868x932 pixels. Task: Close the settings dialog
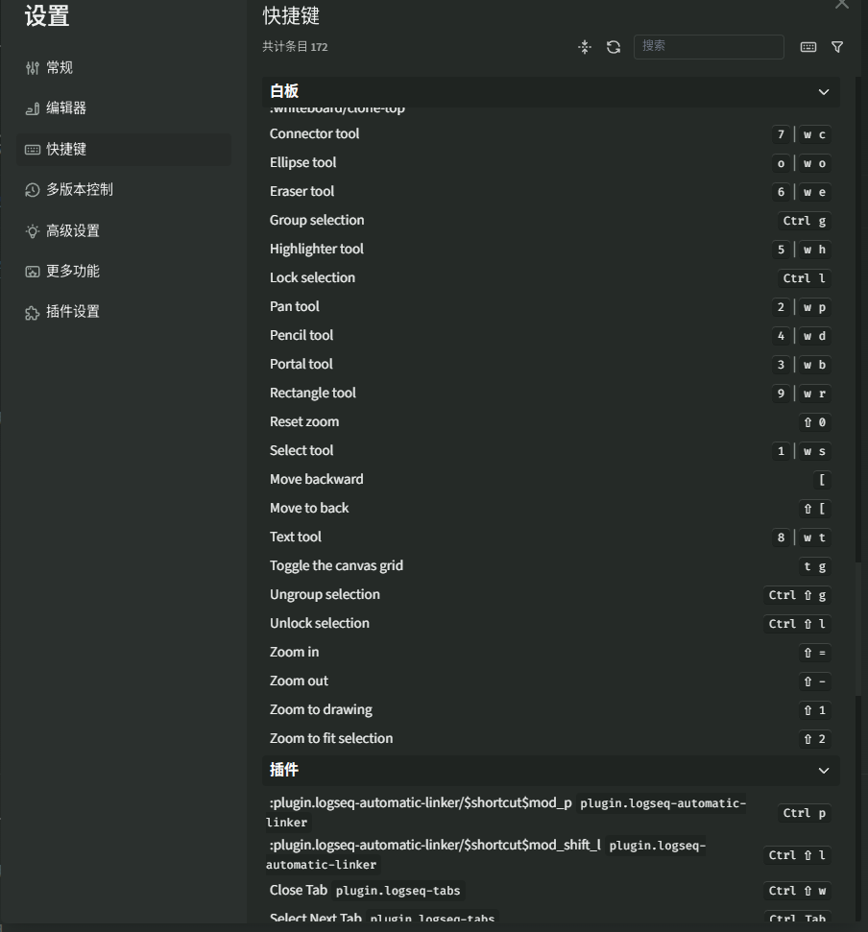pos(842,4)
